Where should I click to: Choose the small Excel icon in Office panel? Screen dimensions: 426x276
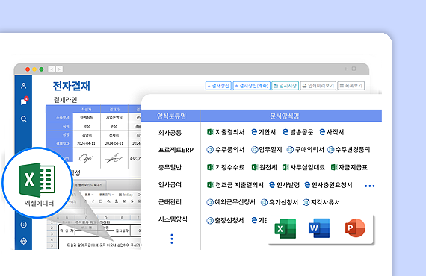click(x=285, y=228)
